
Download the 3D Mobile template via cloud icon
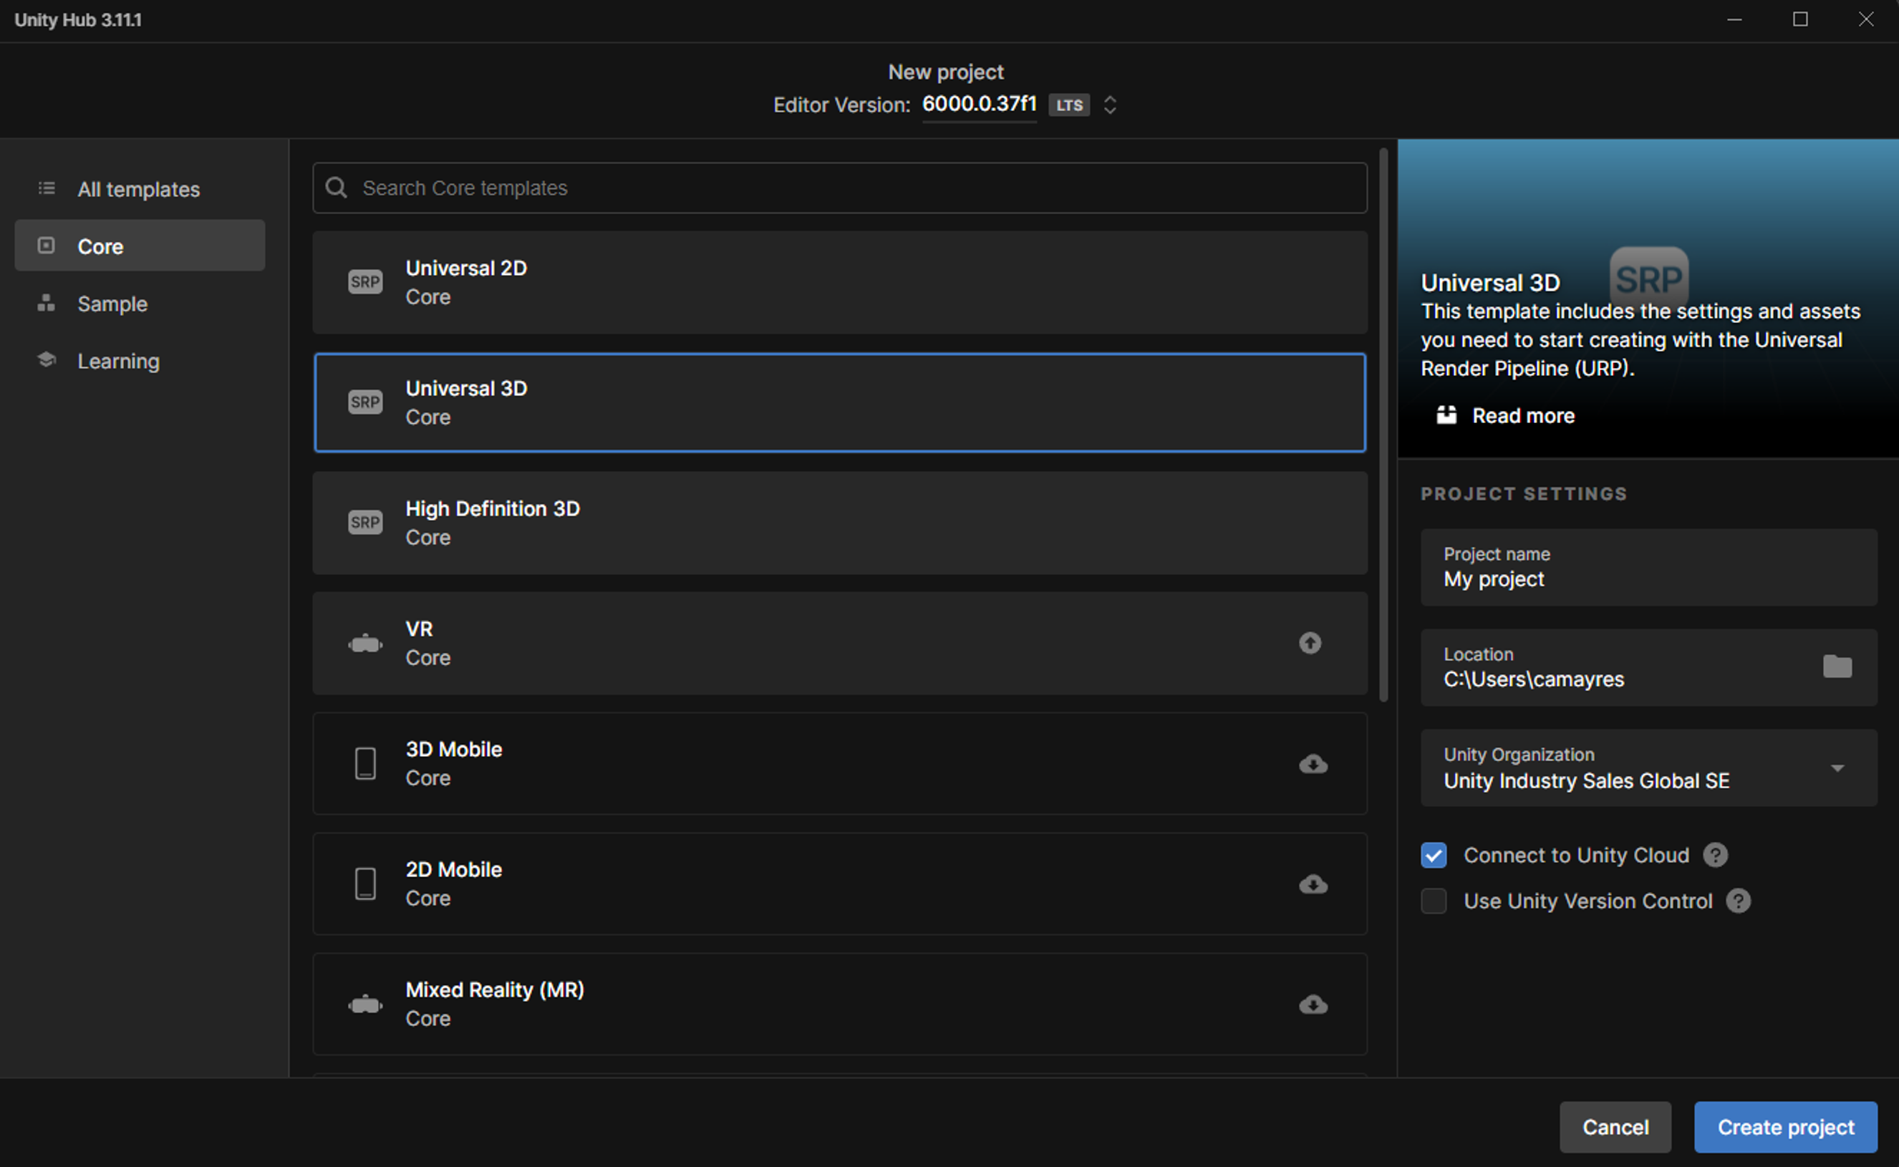pyautogui.click(x=1313, y=764)
